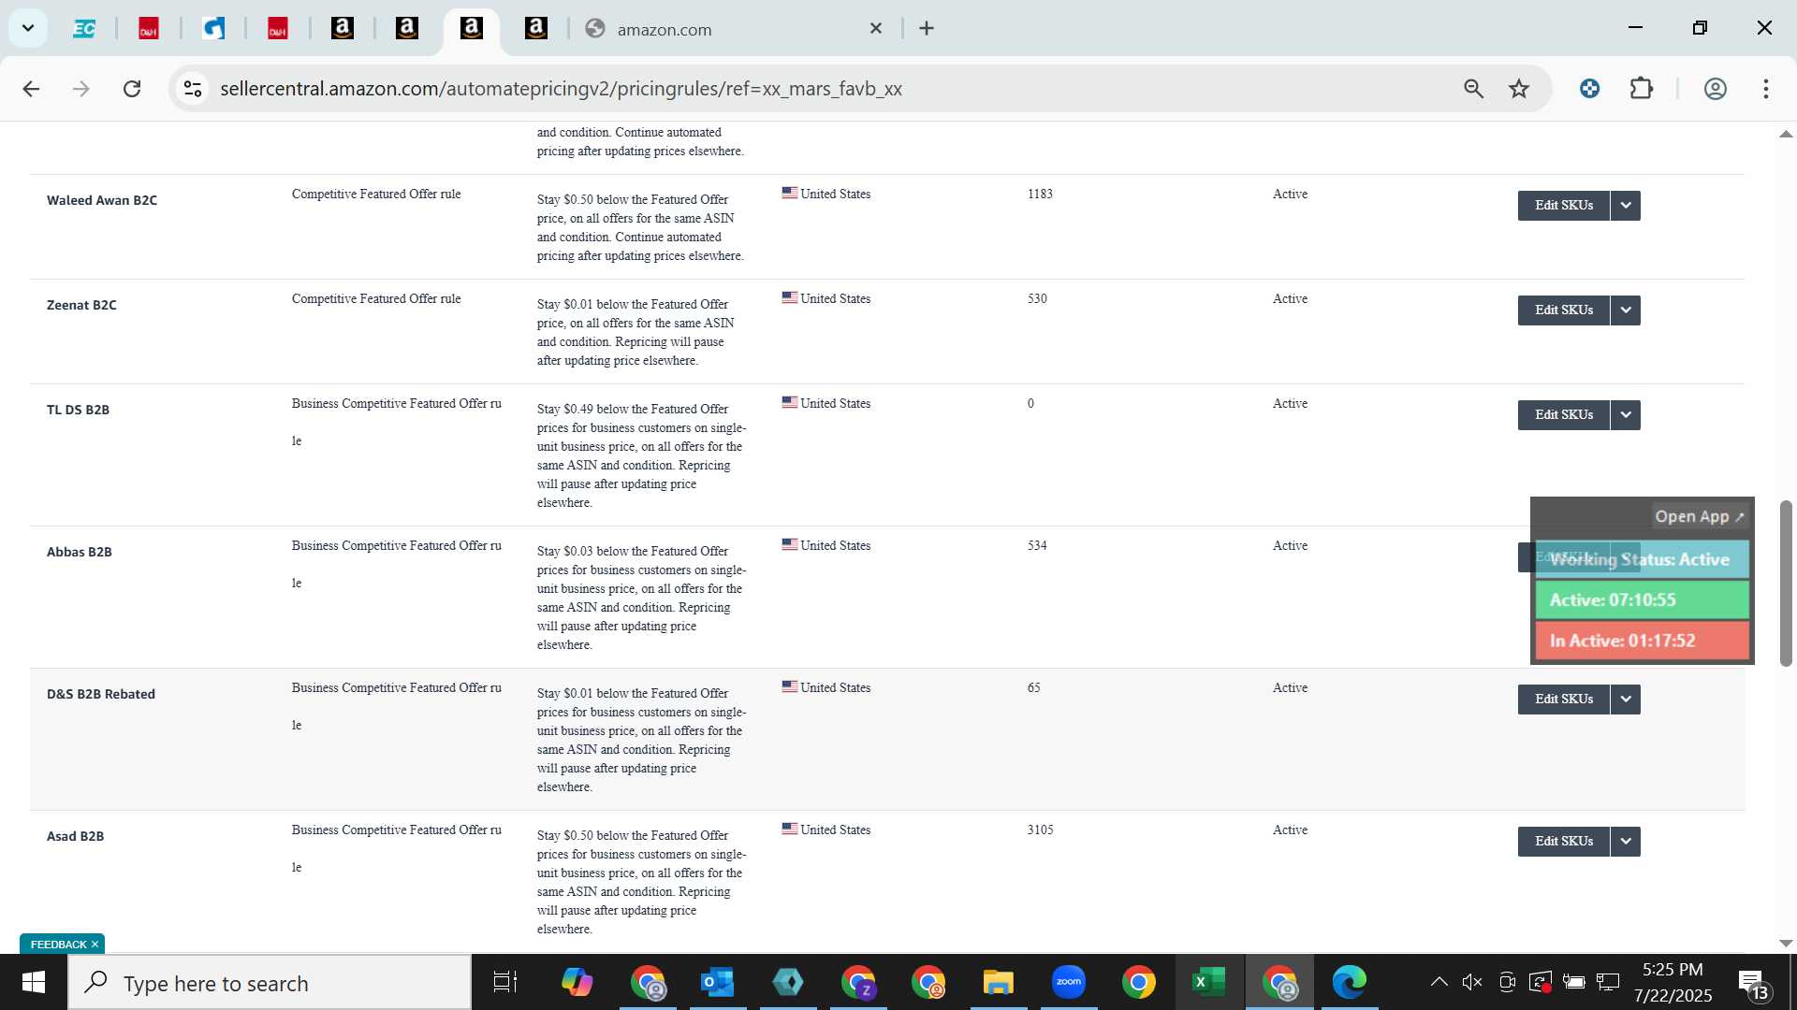Select rule name Zeenat B2C
This screenshot has width=1797, height=1010.
pos(81,305)
